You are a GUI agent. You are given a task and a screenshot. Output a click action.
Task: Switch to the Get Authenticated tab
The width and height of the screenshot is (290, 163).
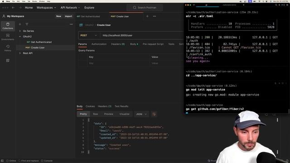tap(88, 16)
